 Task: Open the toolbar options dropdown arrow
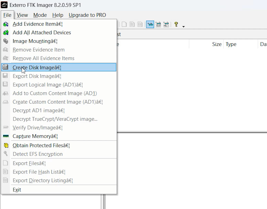coord(183,27)
